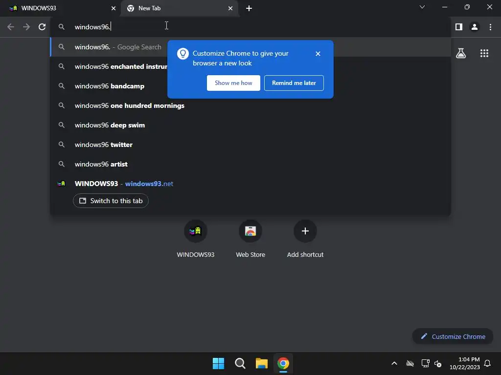This screenshot has height=375, width=501.
Task: Close the Customize Chrome popup
Action: click(x=318, y=54)
